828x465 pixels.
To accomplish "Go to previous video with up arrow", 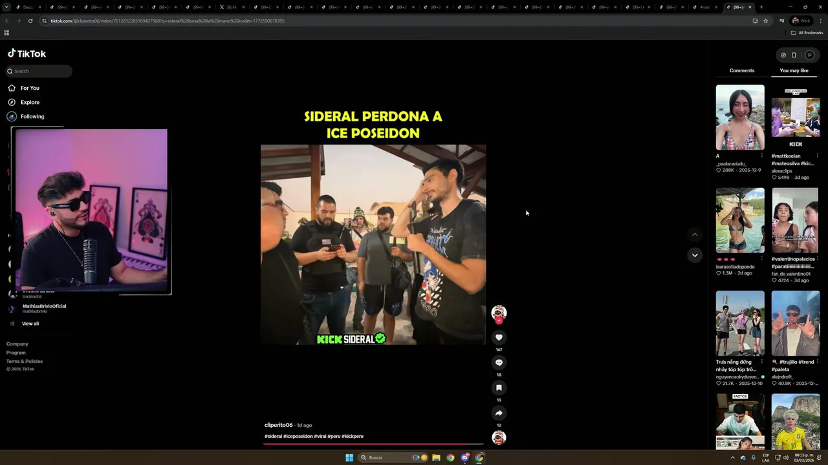I will [695, 234].
